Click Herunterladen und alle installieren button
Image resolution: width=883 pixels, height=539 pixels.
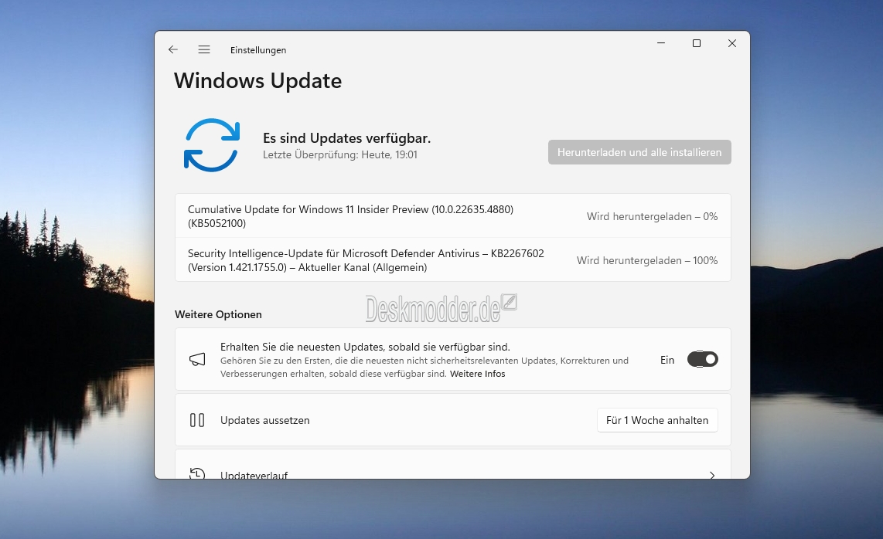coord(639,152)
